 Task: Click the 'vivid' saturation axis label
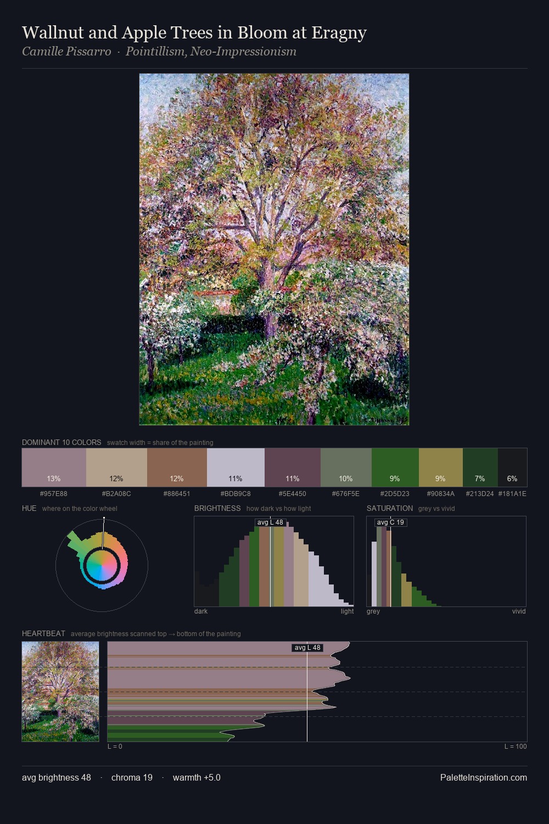519,611
